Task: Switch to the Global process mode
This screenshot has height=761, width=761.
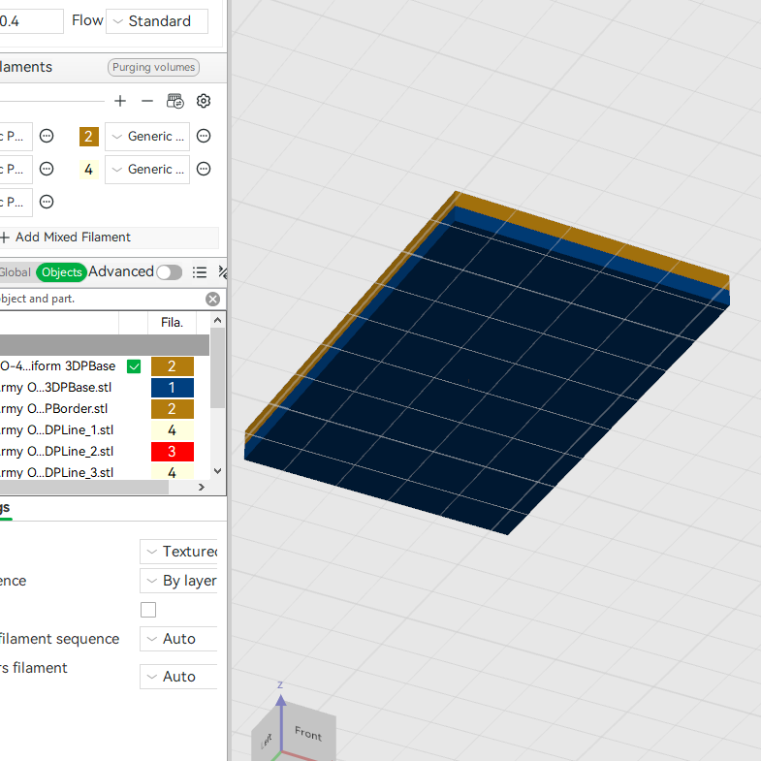Action: click(x=16, y=272)
